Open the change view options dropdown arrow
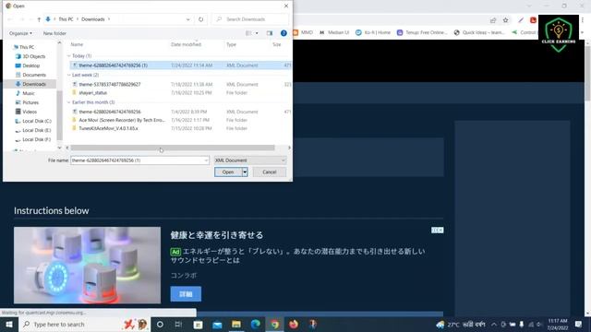The width and height of the screenshot is (591, 332). click(257, 33)
